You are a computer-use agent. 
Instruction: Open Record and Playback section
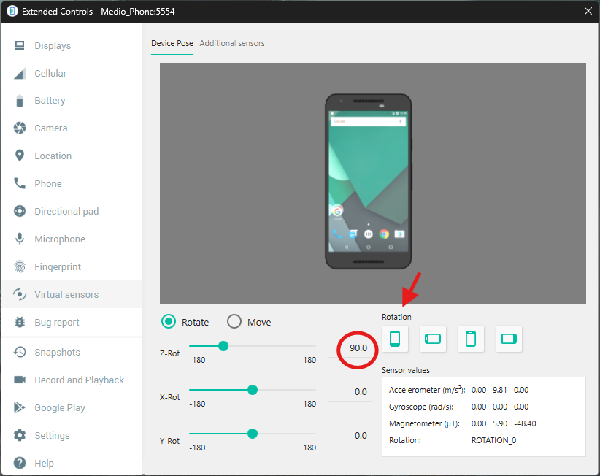(x=79, y=380)
